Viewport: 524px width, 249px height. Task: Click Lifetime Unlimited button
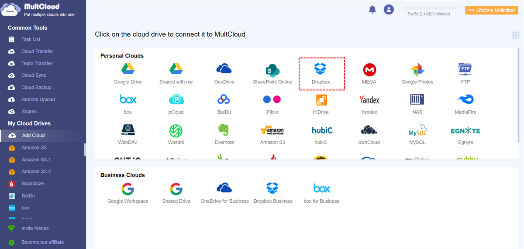pos(491,10)
